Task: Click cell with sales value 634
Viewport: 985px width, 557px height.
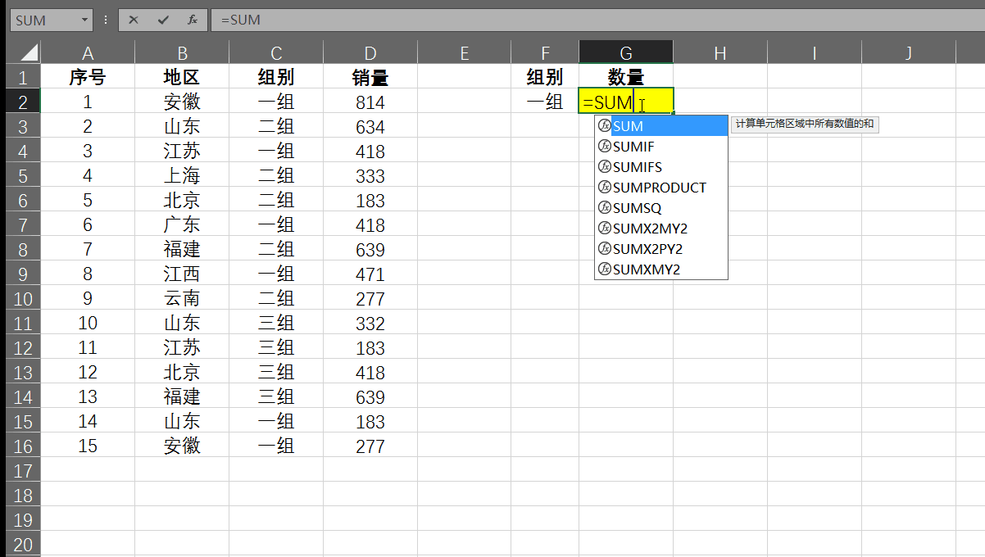Action: coord(370,127)
